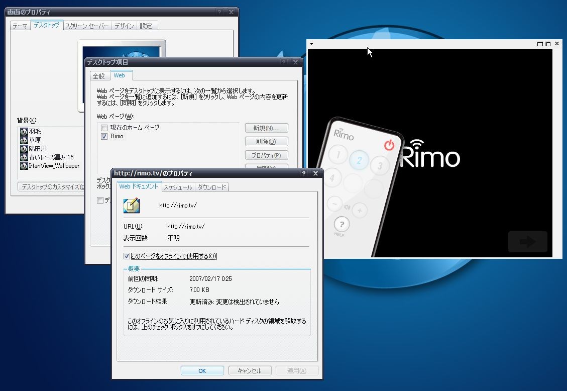Open the small dropdown arrow on Rimo desktop item
This screenshot has width=567, height=391.
coord(311,44)
